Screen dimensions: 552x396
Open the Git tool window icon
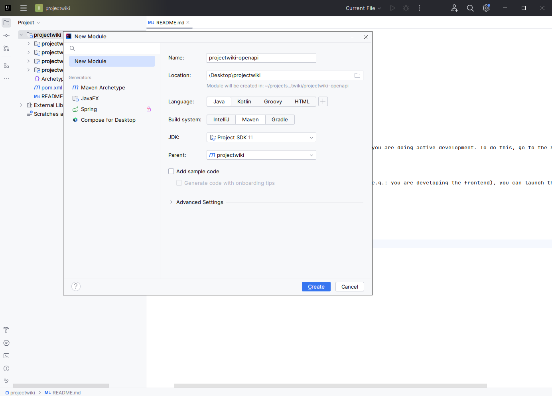tap(6, 381)
